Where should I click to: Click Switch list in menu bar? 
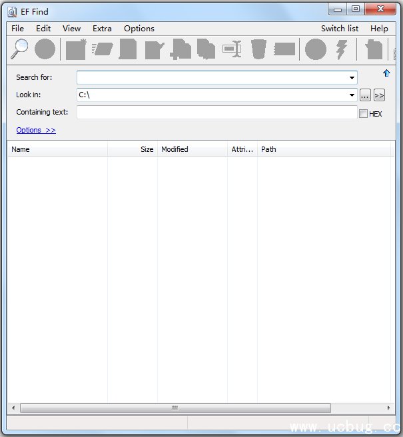[339, 29]
